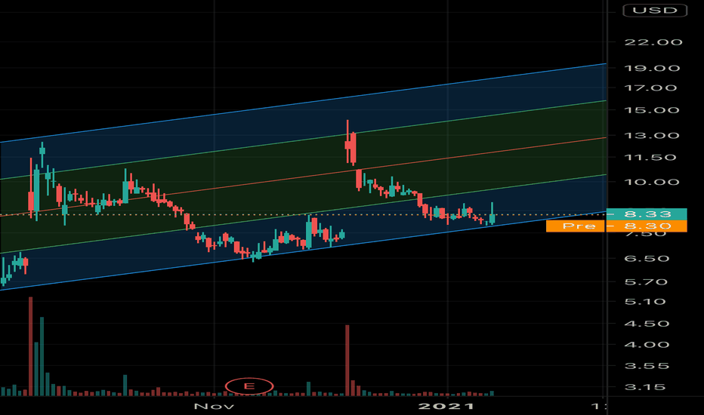Click the Pre 8.30 pre-market label
704x415 pixels.
616,226
